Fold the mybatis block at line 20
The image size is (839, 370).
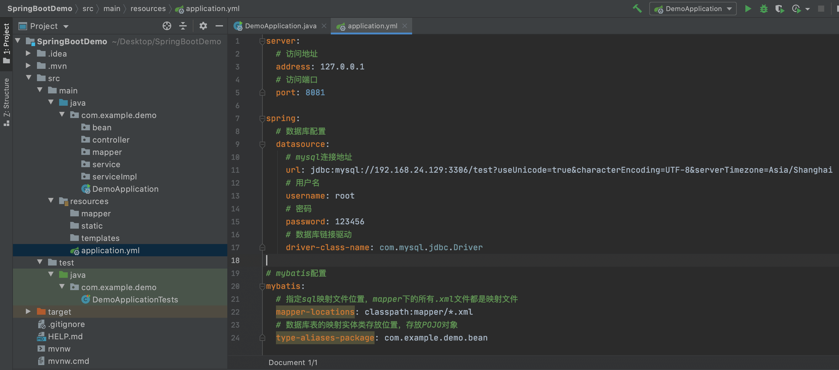[262, 286]
